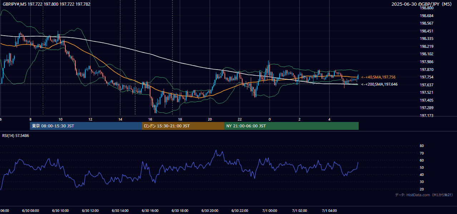Click the 197.986 price axis label

coord(427,62)
